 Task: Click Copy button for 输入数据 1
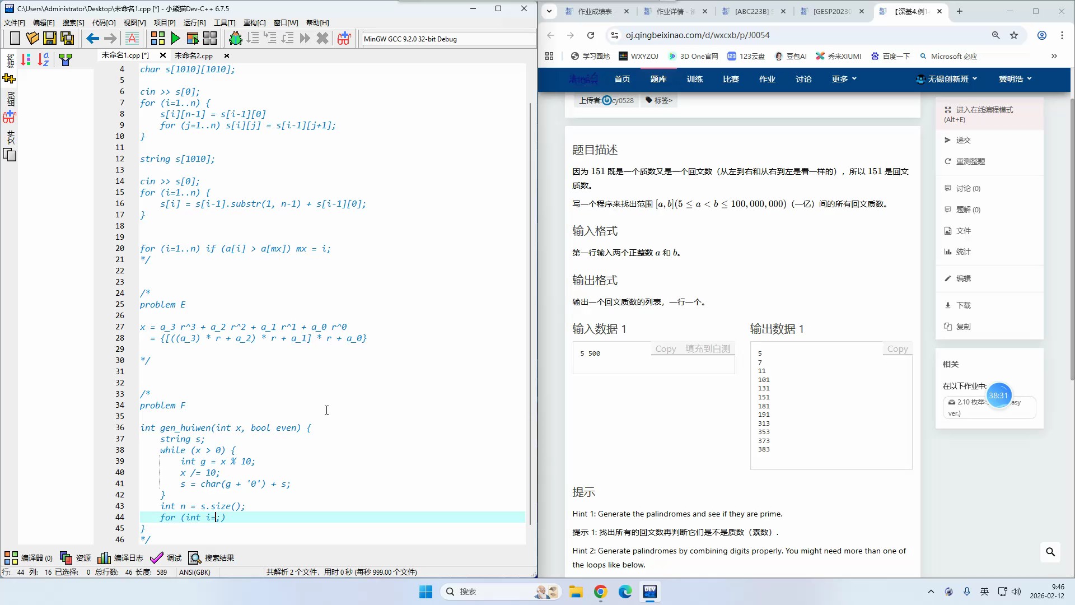tap(666, 349)
